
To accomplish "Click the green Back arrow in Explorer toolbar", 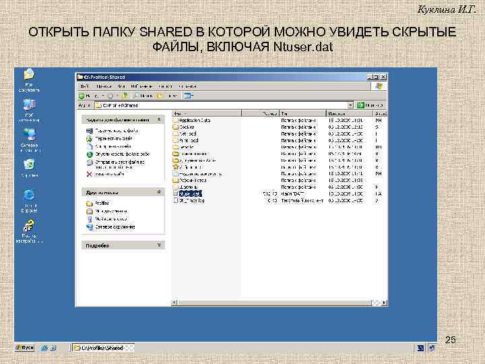I will pyautogui.click(x=82, y=96).
